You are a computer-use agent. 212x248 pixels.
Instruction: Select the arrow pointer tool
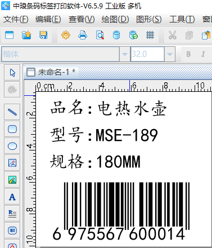click(x=12, y=73)
